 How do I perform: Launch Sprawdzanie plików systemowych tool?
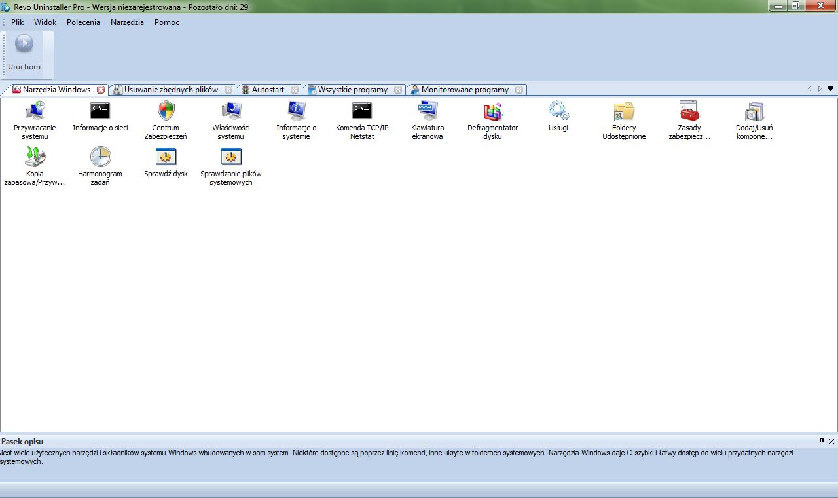231,166
